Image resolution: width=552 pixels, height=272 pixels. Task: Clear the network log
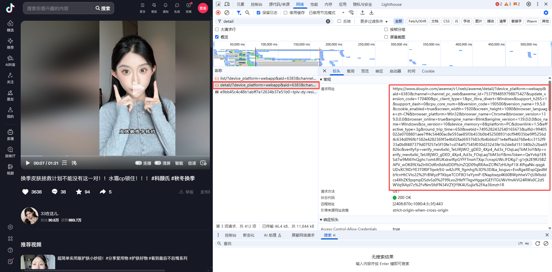pos(227,13)
